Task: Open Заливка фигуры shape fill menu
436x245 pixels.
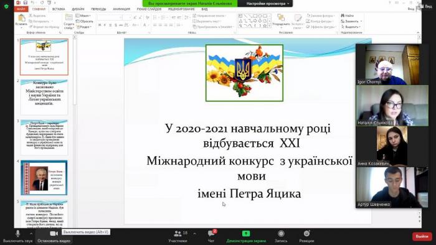Action: click(321, 16)
